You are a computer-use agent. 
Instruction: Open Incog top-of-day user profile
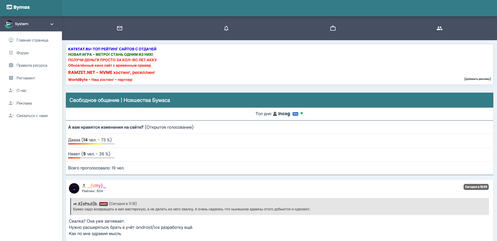point(284,114)
